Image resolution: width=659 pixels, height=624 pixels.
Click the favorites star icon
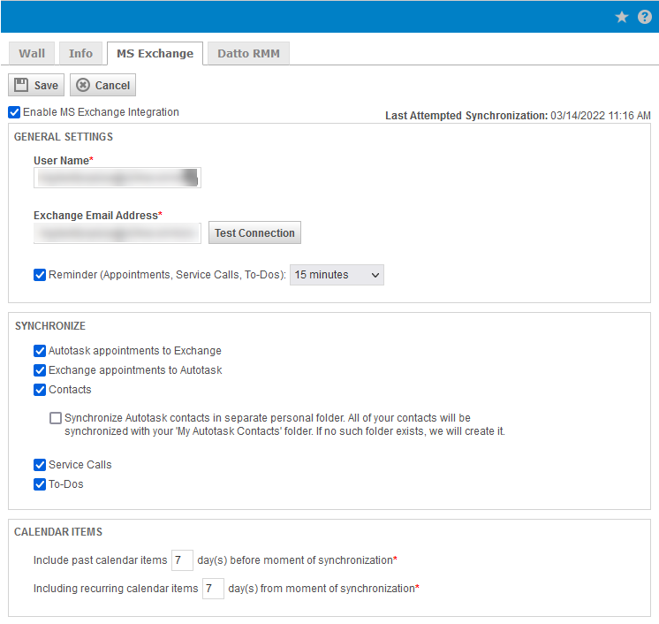(622, 17)
